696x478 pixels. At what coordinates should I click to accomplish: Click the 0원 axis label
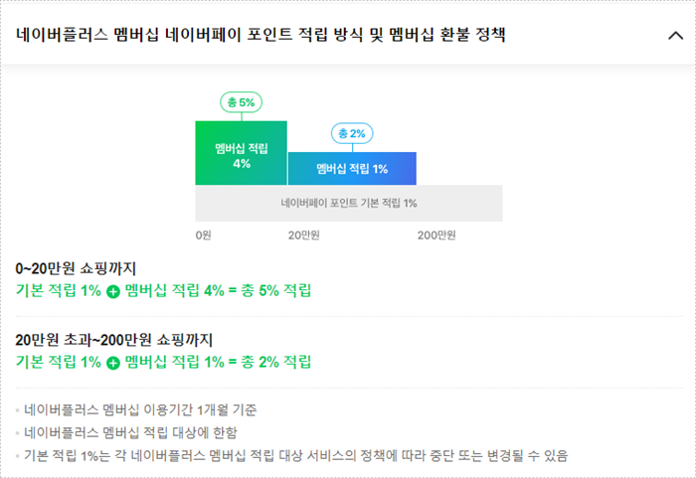pyautogui.click(x=203, y=236)
